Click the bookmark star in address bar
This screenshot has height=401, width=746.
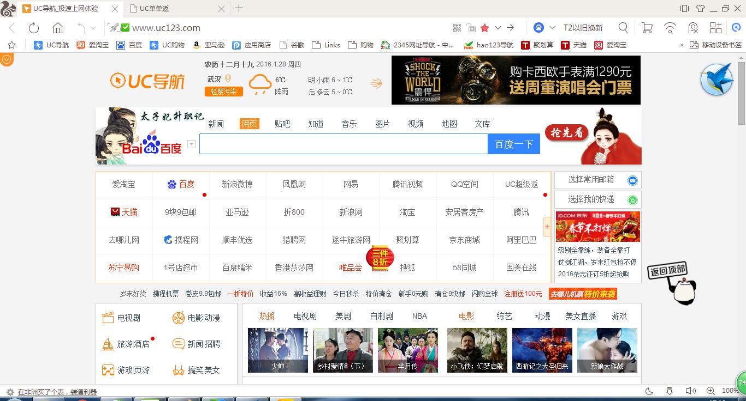(484, 28)
